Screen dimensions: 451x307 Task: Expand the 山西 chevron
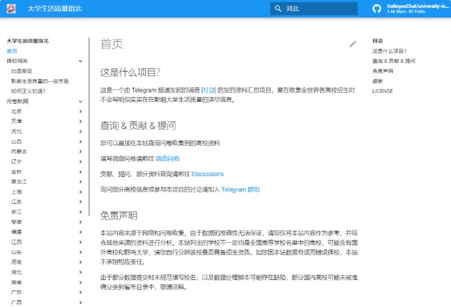(x=81, y=142)
